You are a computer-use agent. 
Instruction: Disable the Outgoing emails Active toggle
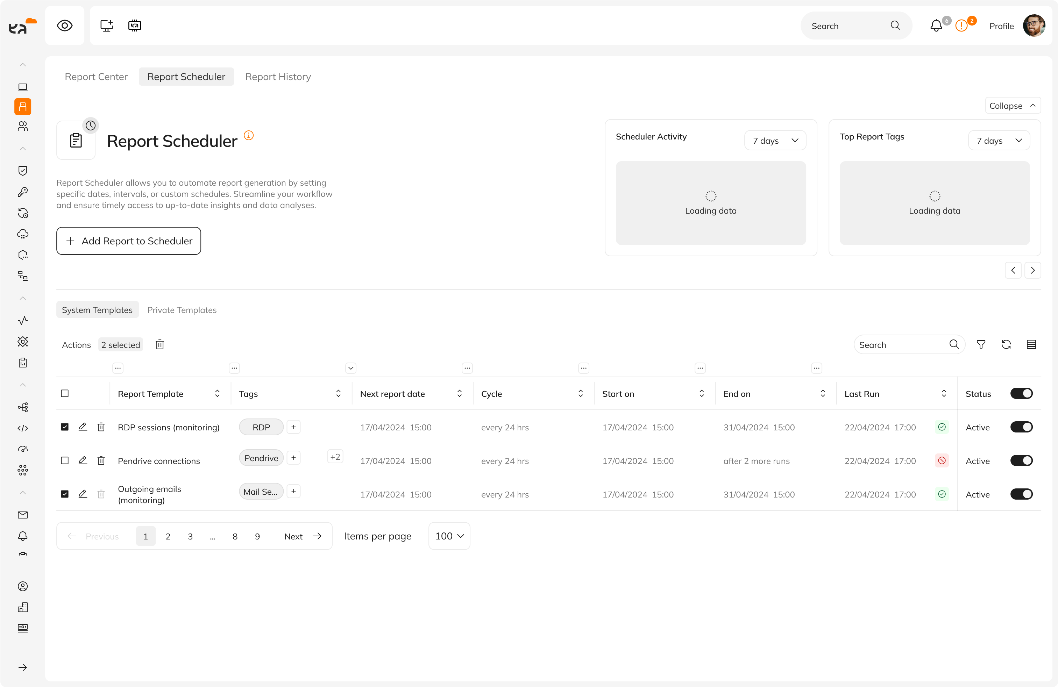1021,494
